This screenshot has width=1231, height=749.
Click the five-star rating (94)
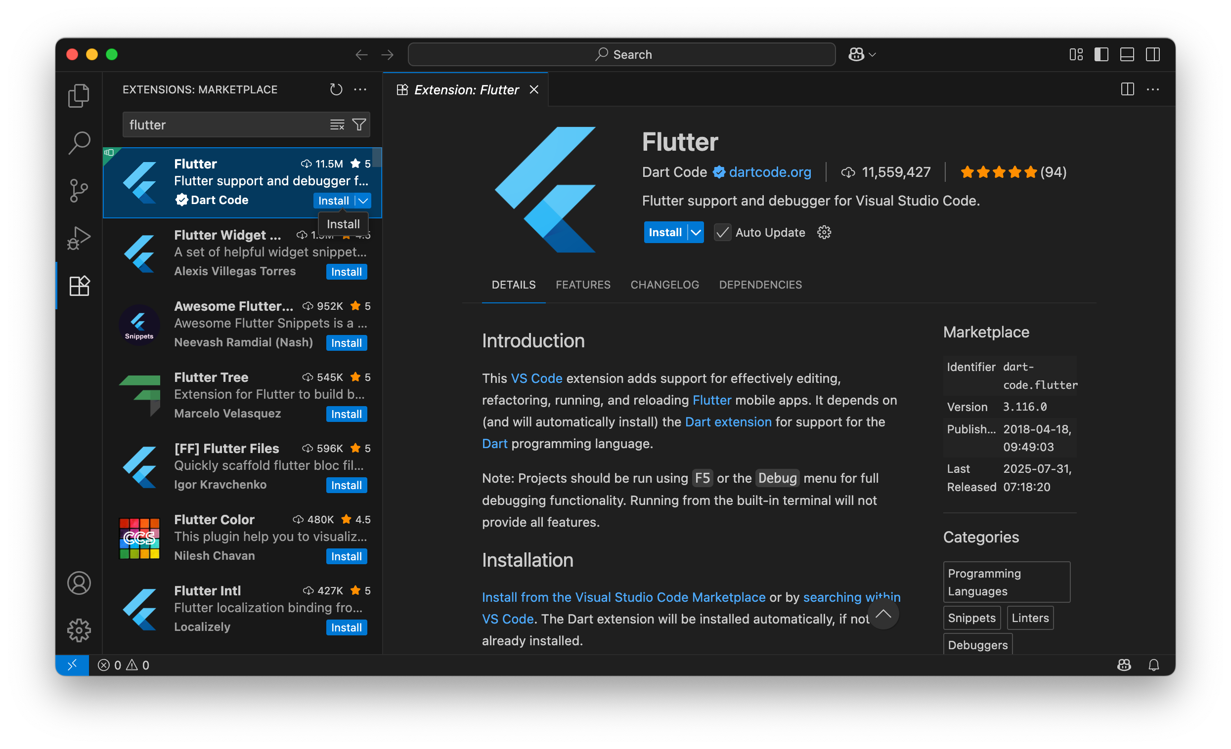pyautogui.click(x=1013, y=172)
